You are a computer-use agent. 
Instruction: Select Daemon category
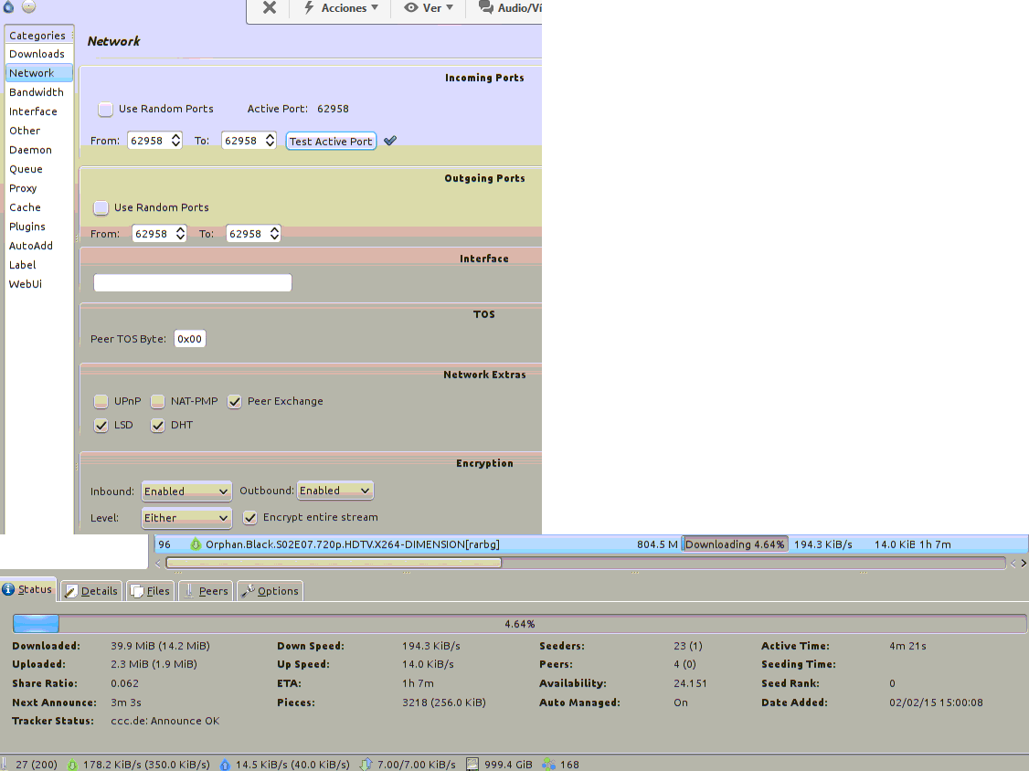tap(38, 150)
